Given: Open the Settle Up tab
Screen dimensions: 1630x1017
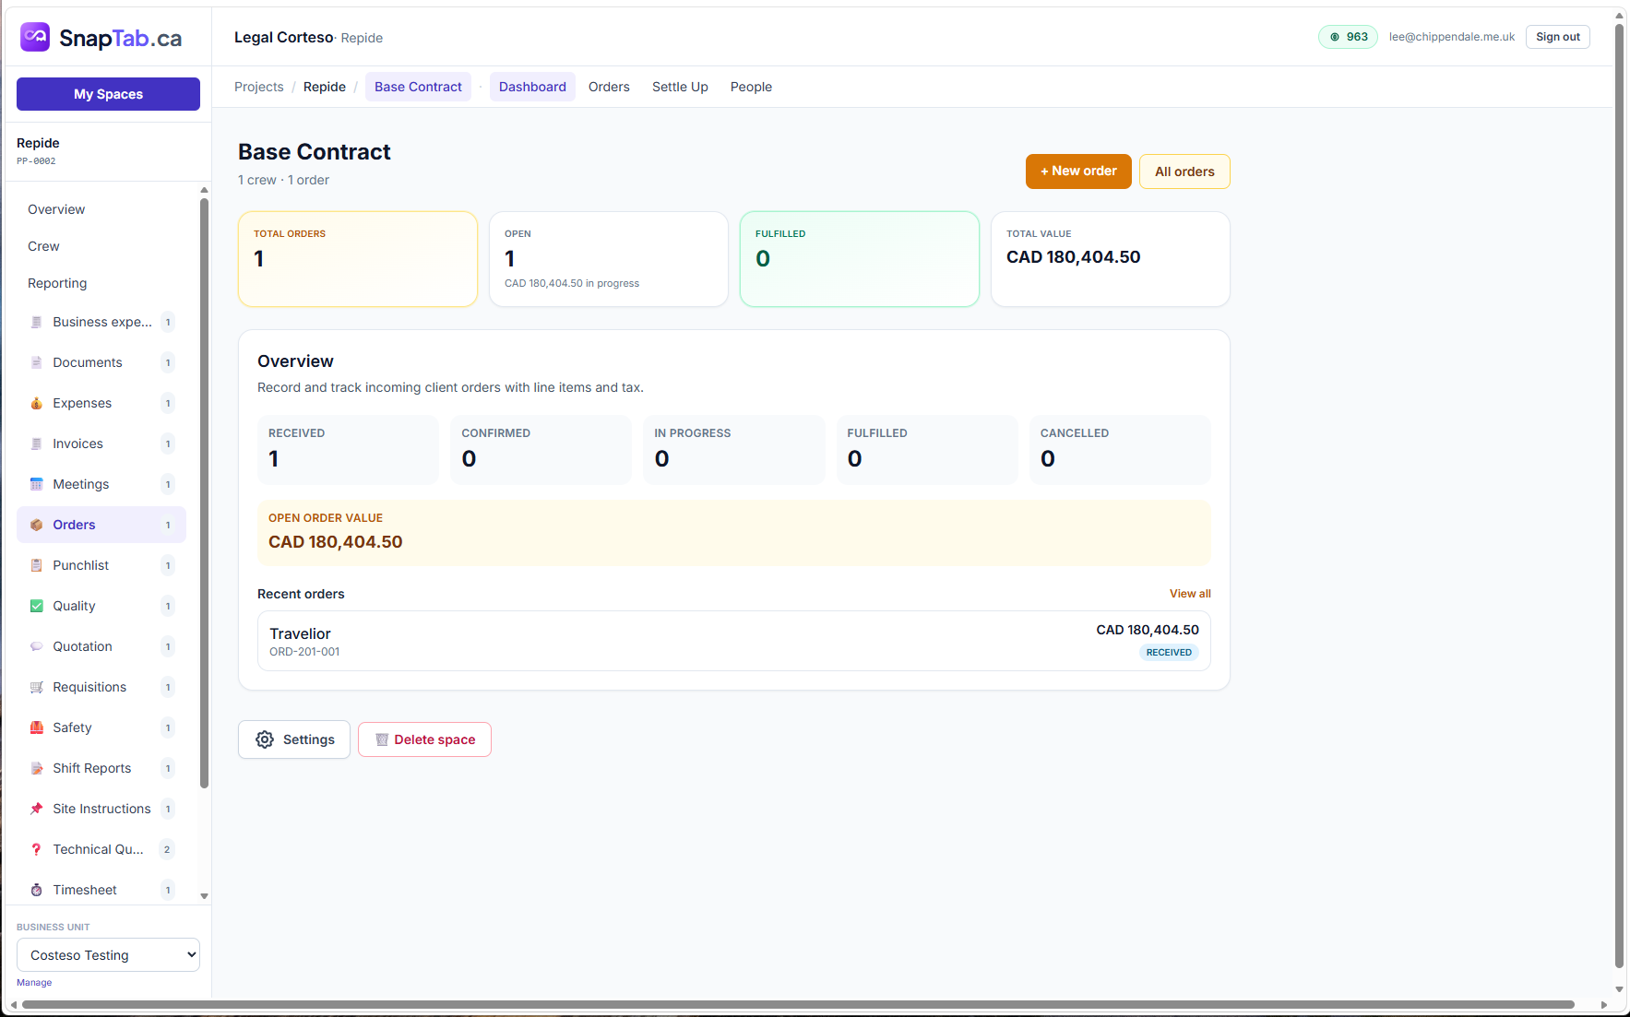Looking at the screenshot, I should tap(680, 87).
